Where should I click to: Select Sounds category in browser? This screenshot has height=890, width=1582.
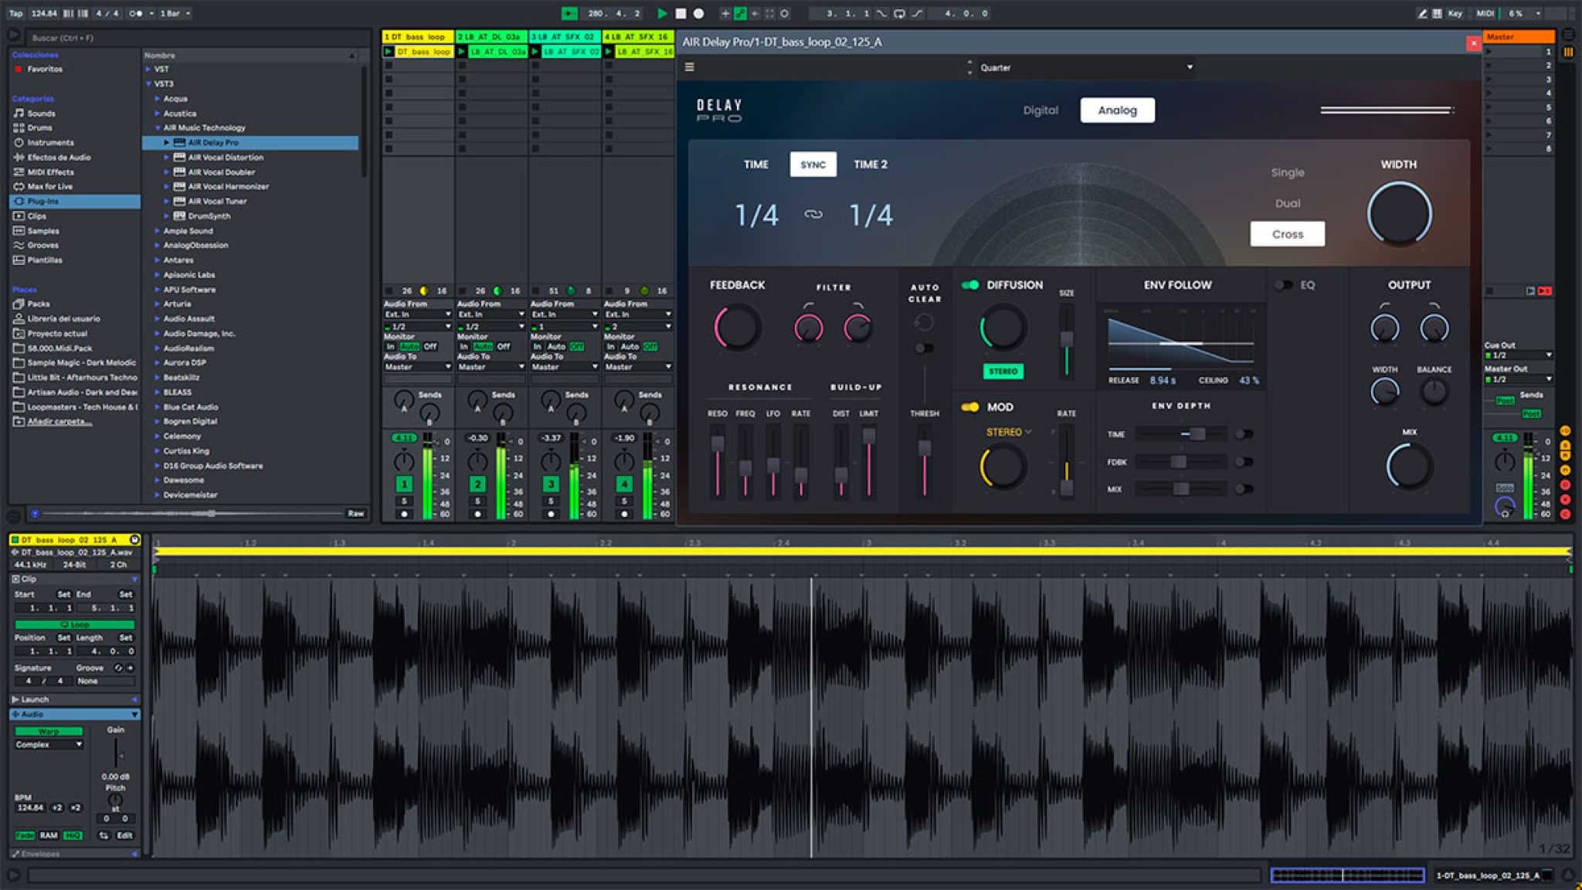41,114
